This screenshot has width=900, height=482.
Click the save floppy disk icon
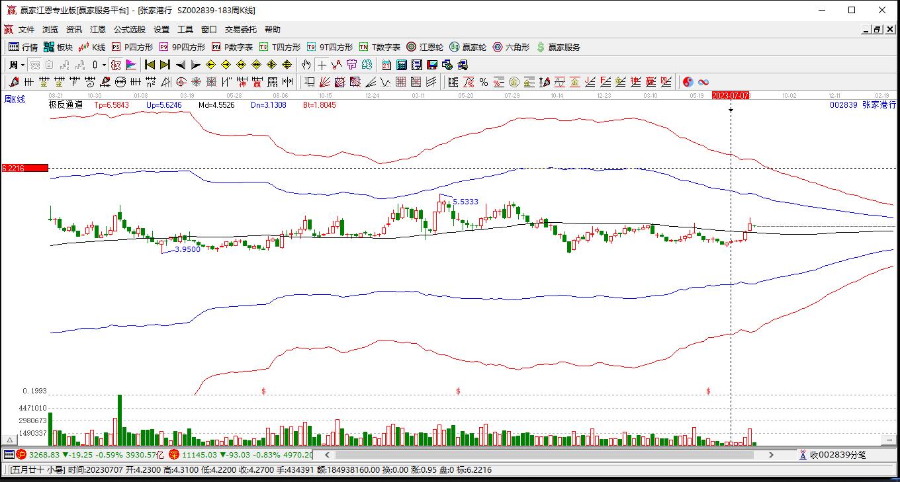click(x=432, y=65)
